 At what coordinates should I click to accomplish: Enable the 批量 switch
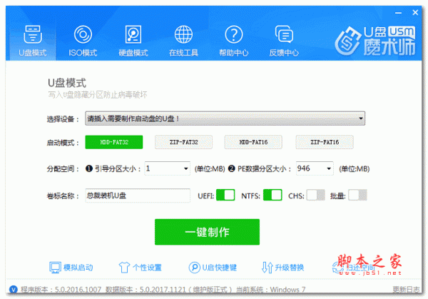point(357,196)
